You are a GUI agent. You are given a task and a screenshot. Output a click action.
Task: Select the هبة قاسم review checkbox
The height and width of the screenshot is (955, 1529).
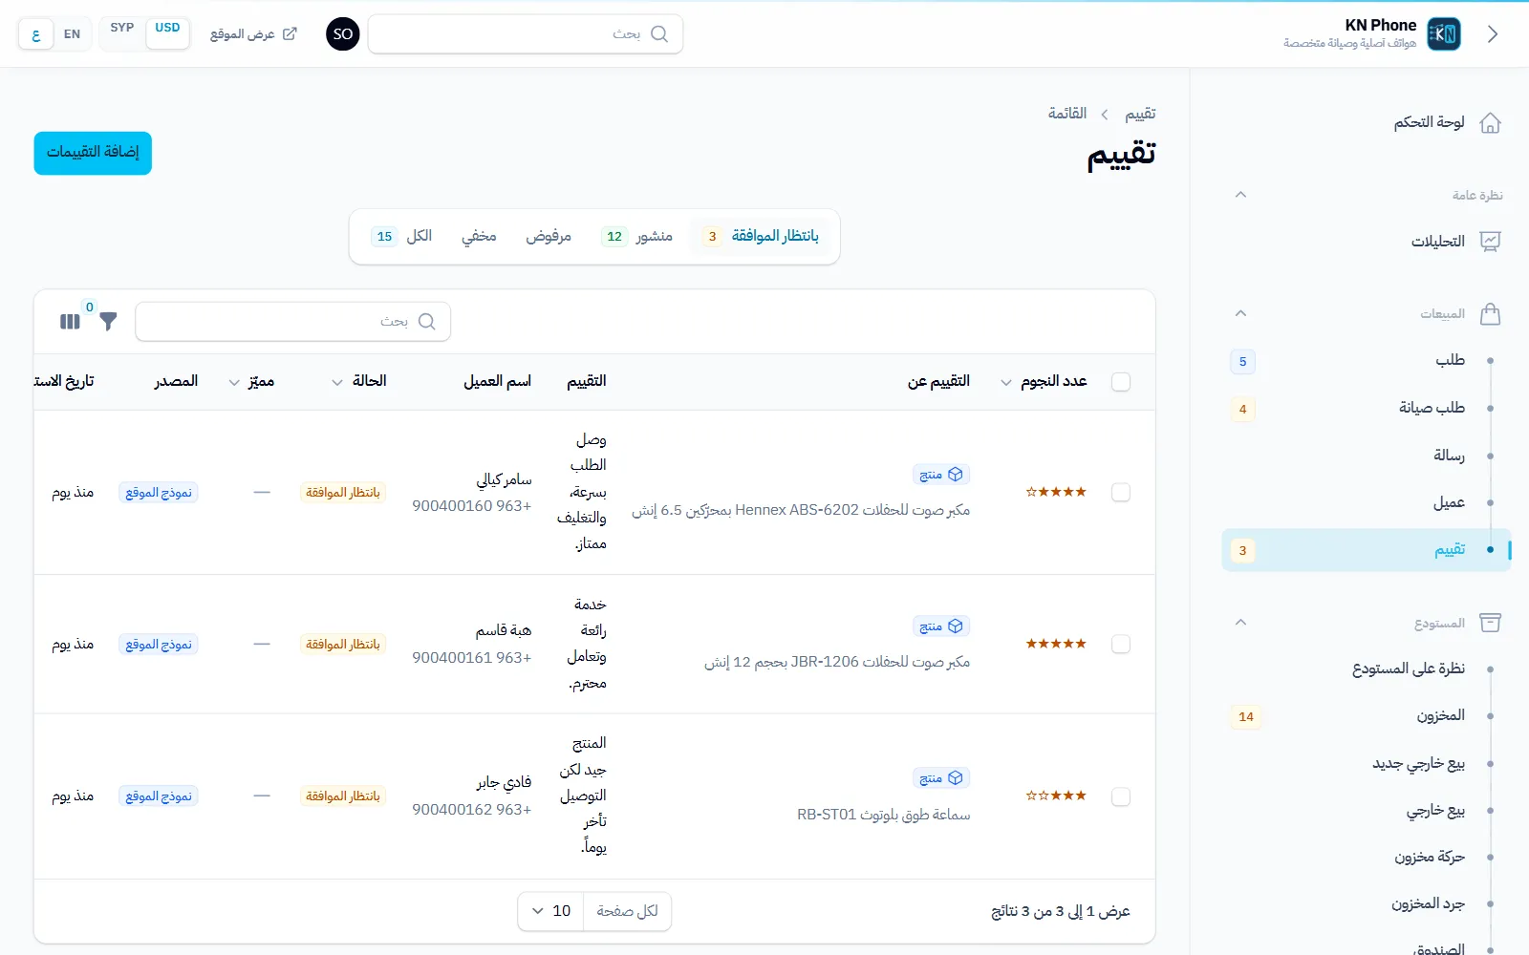click(1121, 645)
